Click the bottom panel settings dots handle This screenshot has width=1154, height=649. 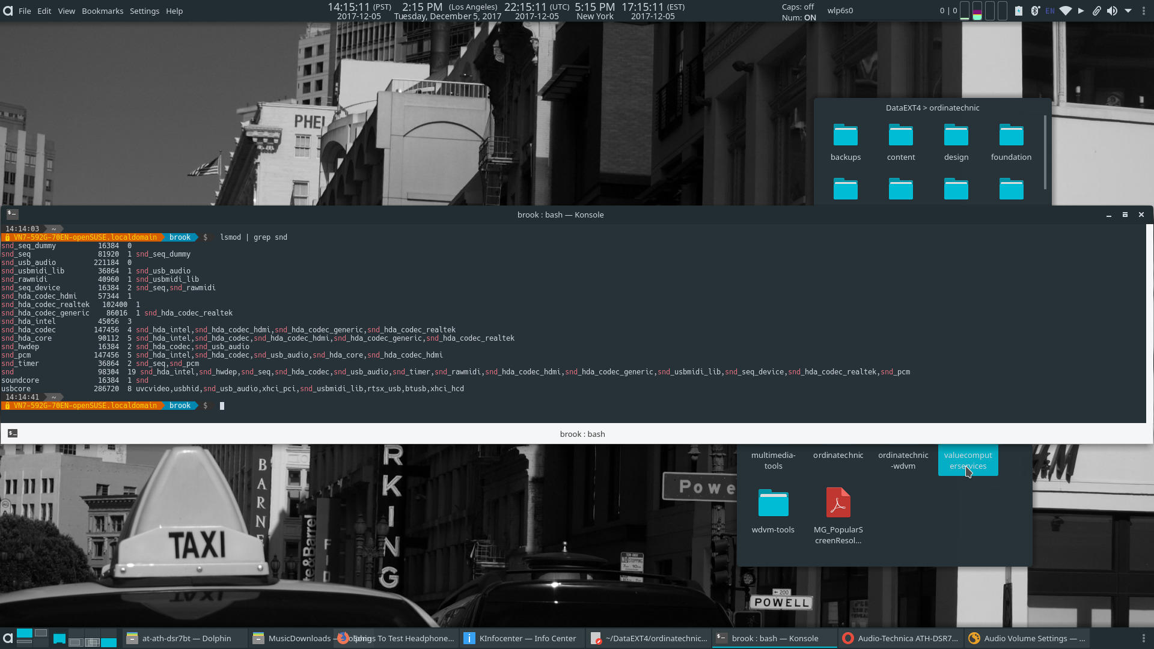[1144, 638]
